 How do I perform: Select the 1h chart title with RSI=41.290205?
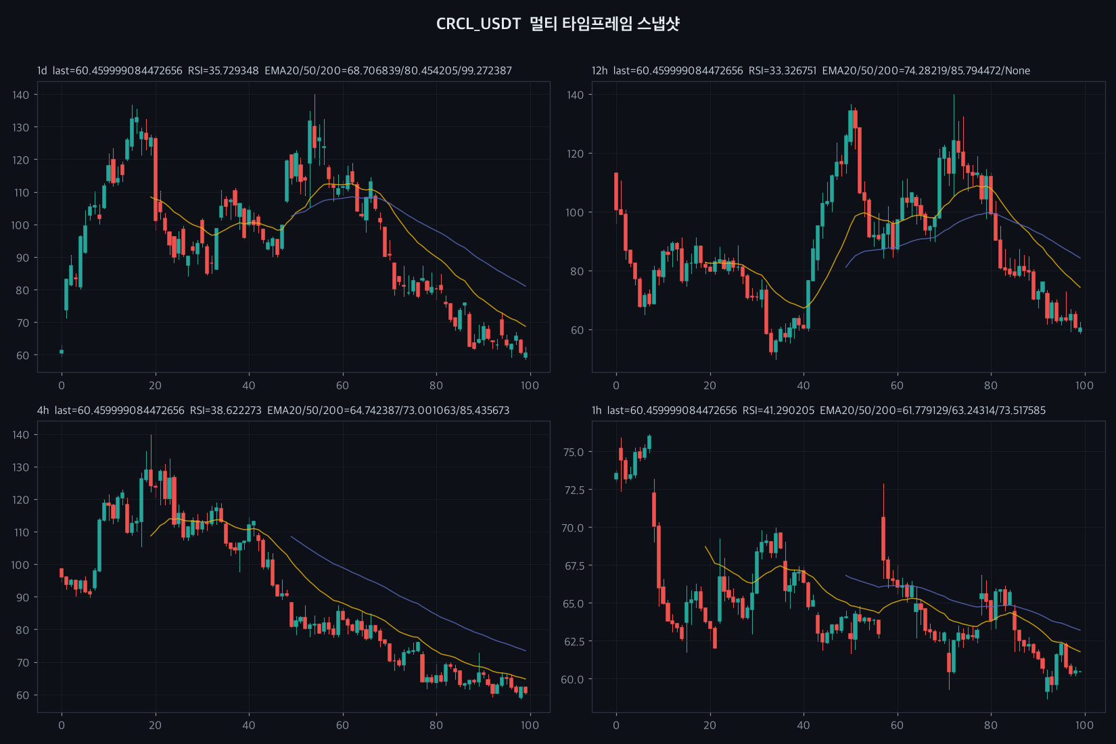click(x=818, y=410)
